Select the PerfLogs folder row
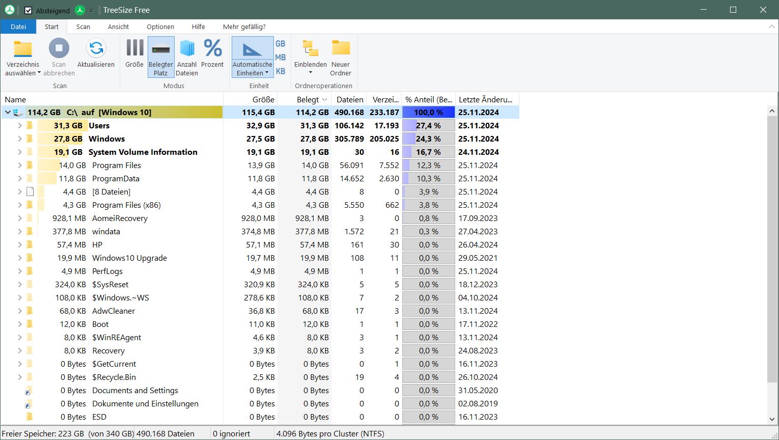The width and height of the screenshot is (779, 440). click(260, 271)
